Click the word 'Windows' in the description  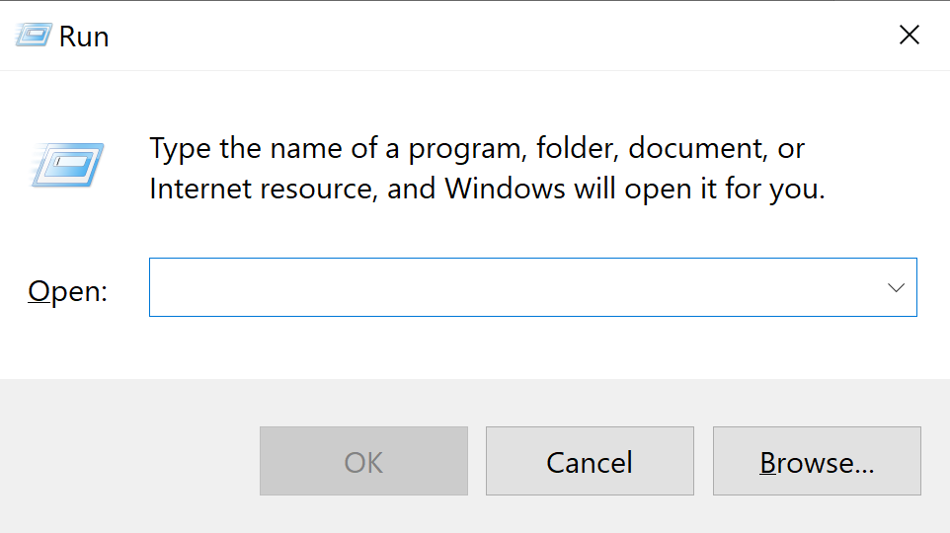tap(506, 189)
